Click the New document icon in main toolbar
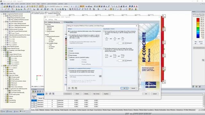Viewport: 205px width, 115px height. [2, 6]
